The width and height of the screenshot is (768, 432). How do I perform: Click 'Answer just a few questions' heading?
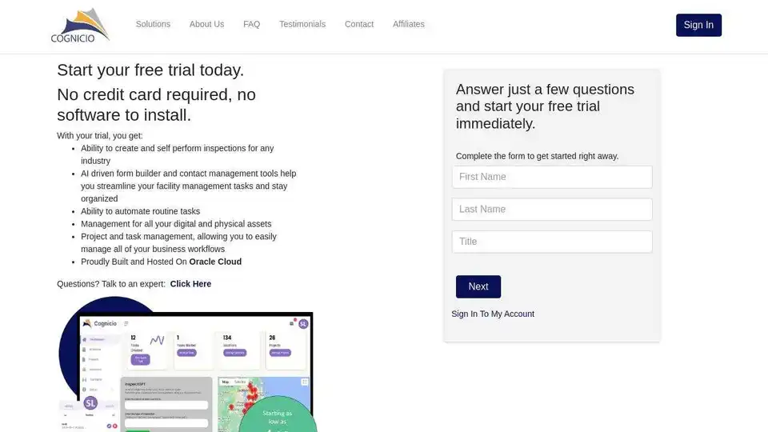click(545, 106)
